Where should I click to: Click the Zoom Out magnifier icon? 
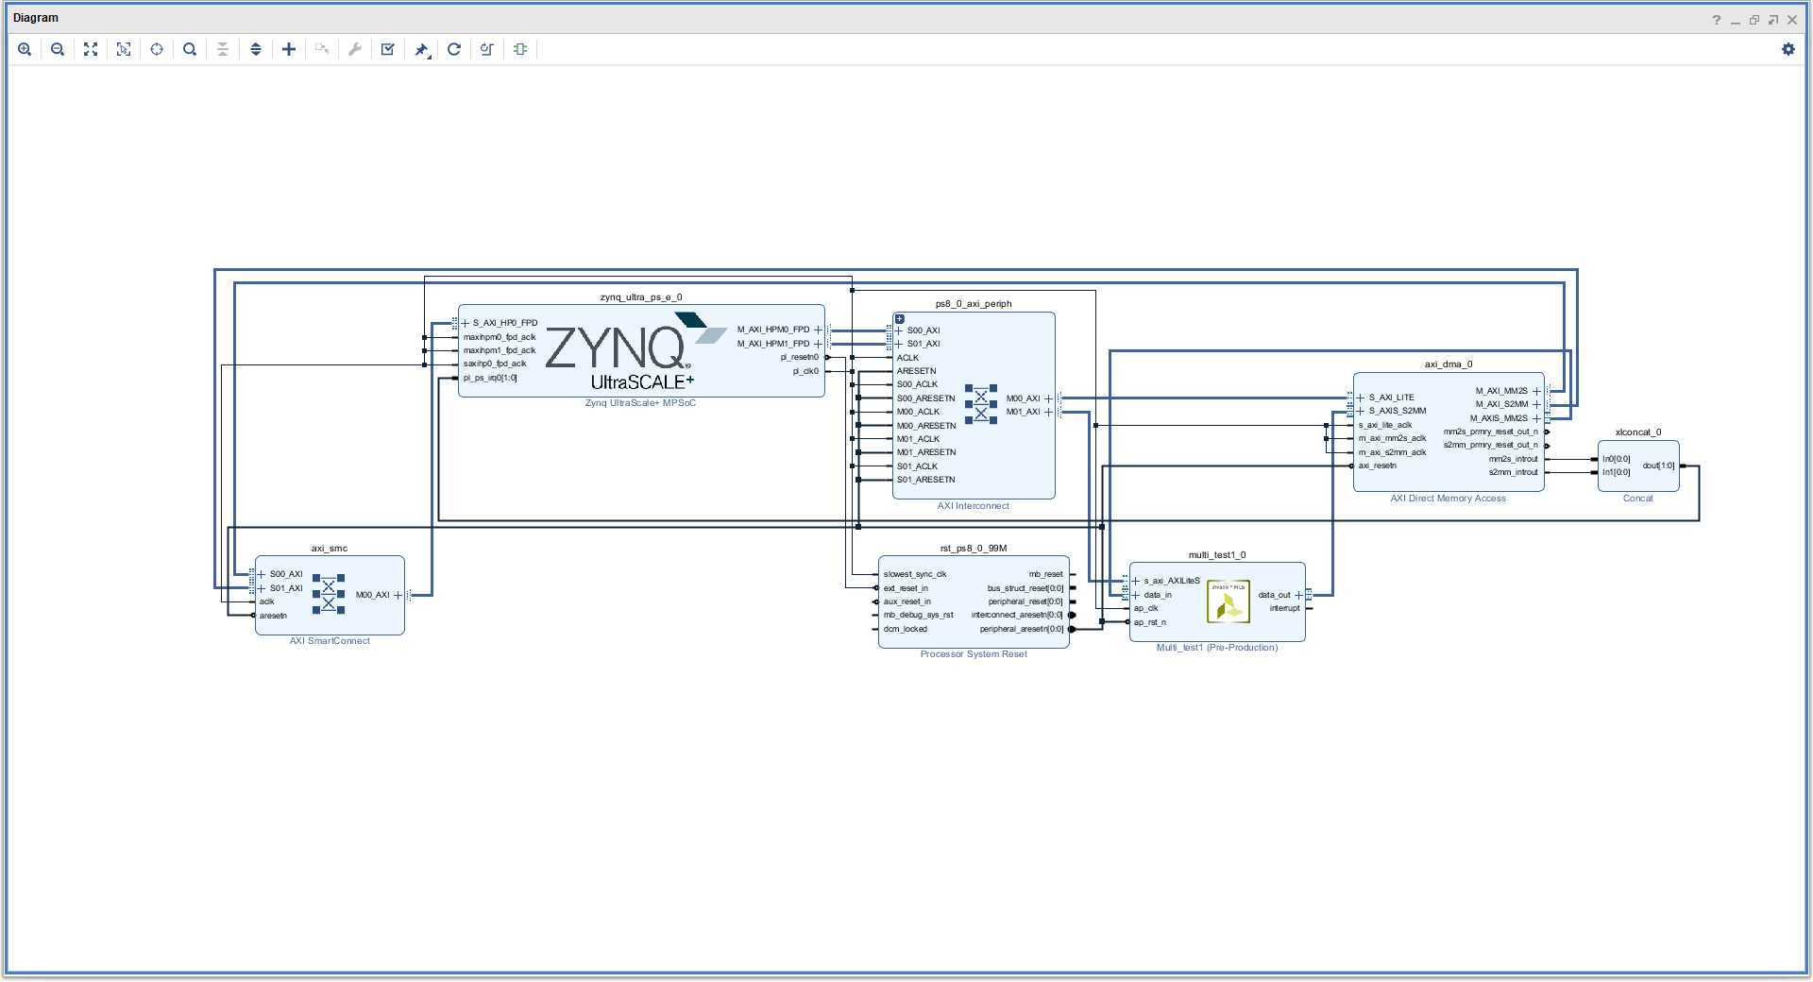click(x=58, y=49)
